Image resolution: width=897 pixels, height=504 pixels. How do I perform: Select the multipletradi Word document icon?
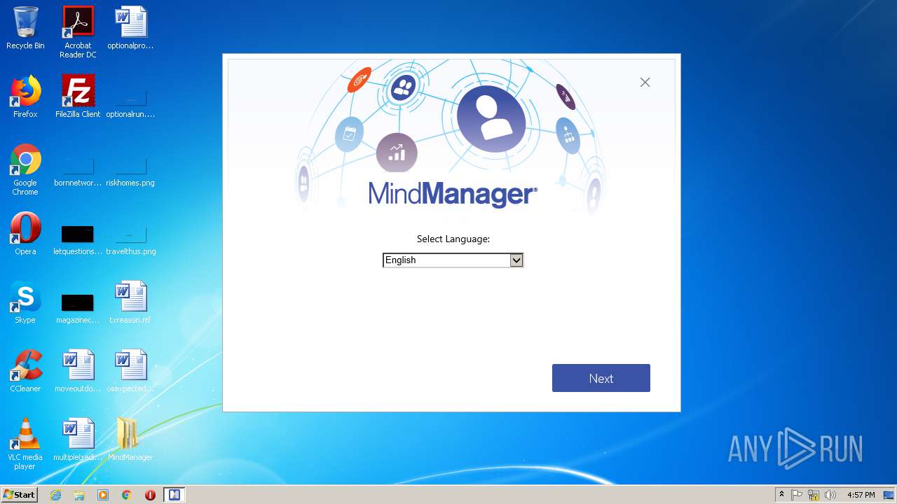(x=78, y=440)
